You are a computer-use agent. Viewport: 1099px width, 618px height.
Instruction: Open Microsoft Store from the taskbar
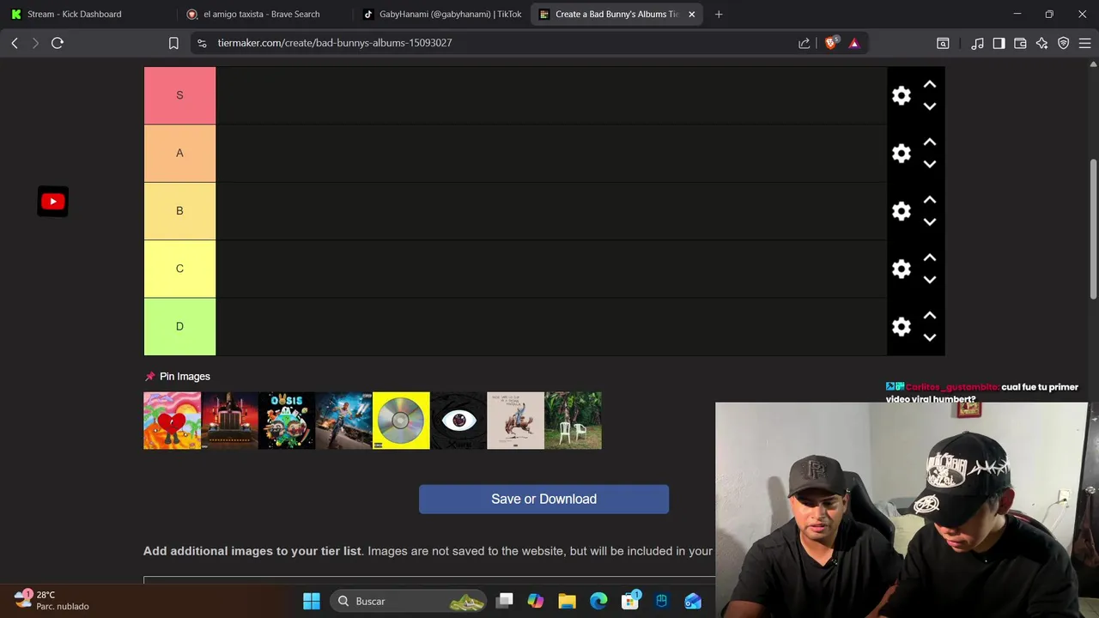pyautogui.click(x=630, y=601)
